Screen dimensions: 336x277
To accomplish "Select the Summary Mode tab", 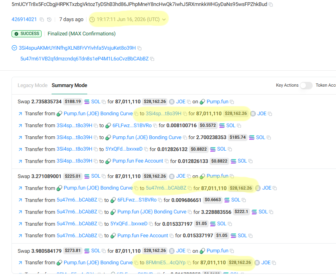I will (x=69, y=85).
